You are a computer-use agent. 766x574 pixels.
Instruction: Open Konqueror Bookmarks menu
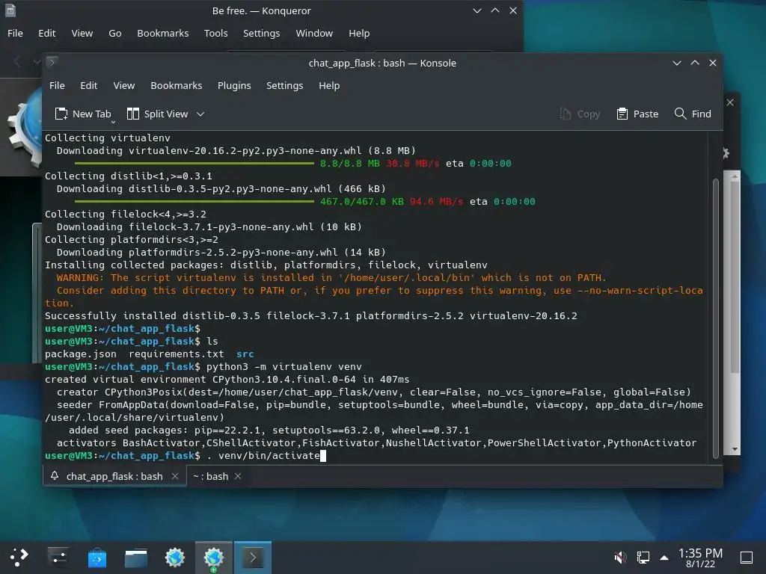tap(162, 33)
